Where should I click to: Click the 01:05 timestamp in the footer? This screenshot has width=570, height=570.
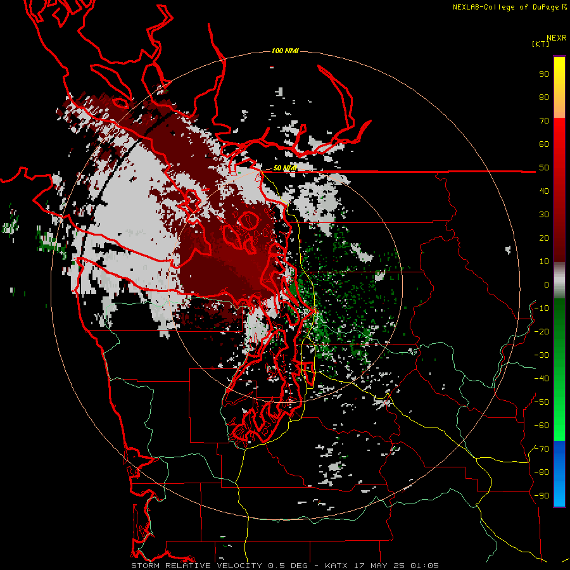[x=424, y=566]
